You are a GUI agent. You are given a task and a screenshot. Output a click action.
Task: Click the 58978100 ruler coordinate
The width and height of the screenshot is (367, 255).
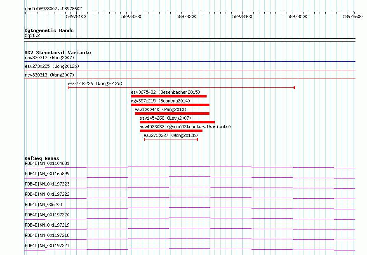(x=76, y=16)
